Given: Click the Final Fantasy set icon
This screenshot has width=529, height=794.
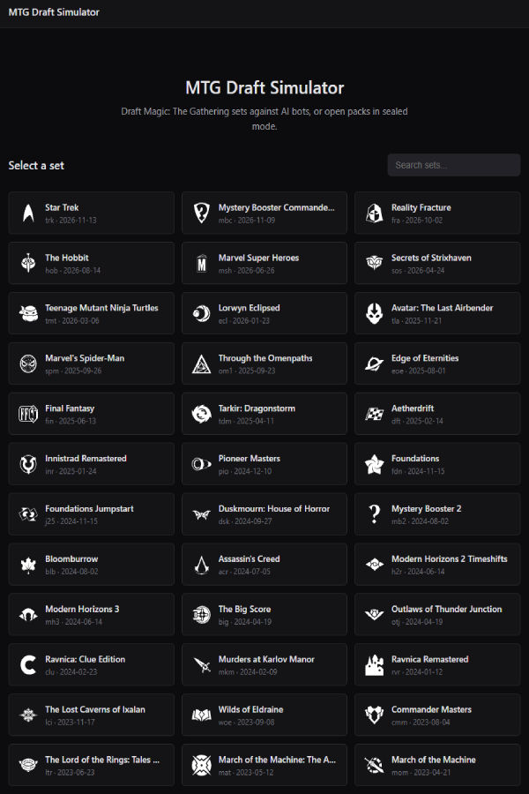Looking at the screenshot, I should [x=28, y=414].
